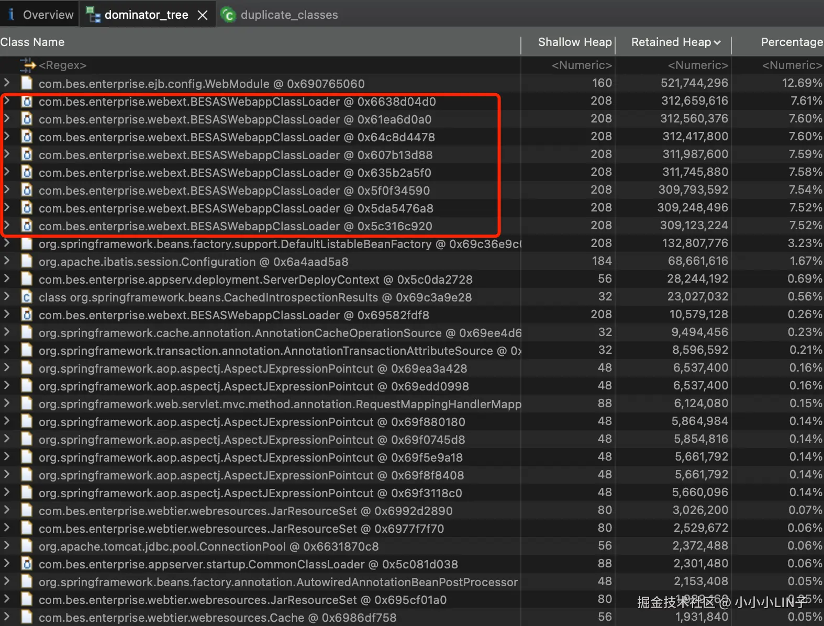This screenshot has height=626, width=824.
Task: Select webresources.Cache @ 0x6986df758 row
Action: (x=412, y=618)
